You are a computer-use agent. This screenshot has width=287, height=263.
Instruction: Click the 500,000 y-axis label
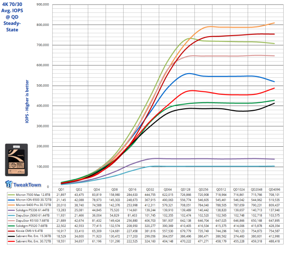[x=43, y=86]
